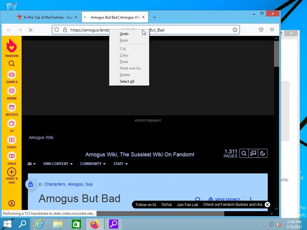Click the muted volume tray icon
The width and height of the screenshot is (307, 230).
click(279, 224)
